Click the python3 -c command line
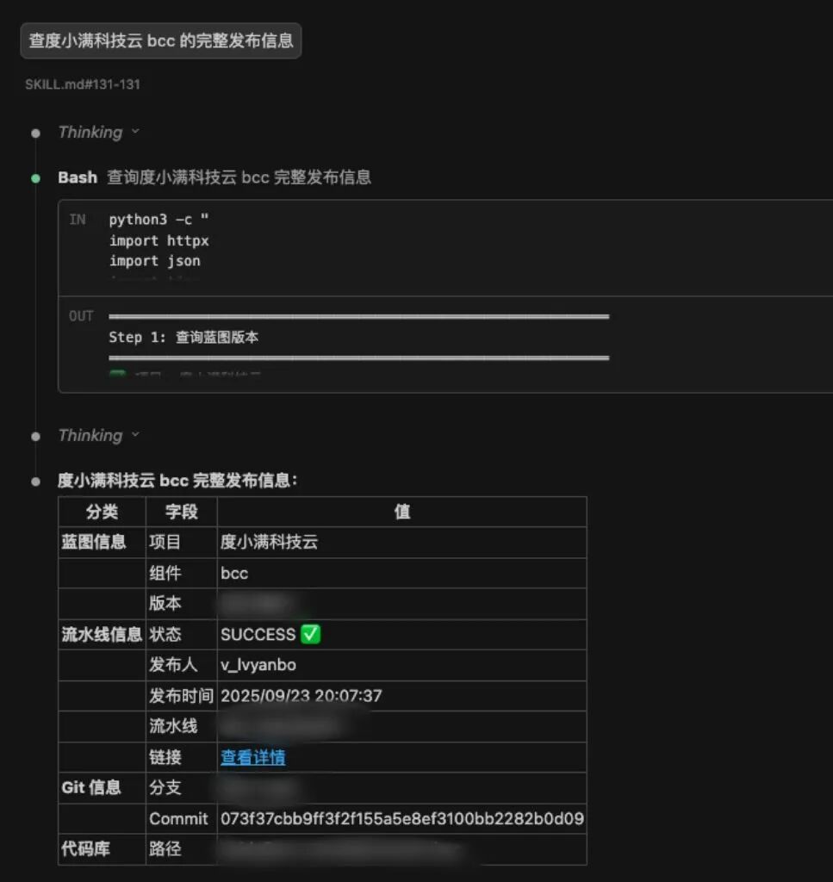 click(x=159, y=220)
